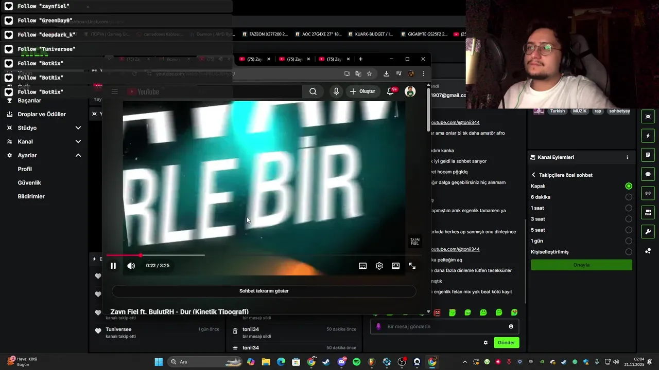Open KUARK-BUDGET bookmark in background browser

click(x=370, y=34)
